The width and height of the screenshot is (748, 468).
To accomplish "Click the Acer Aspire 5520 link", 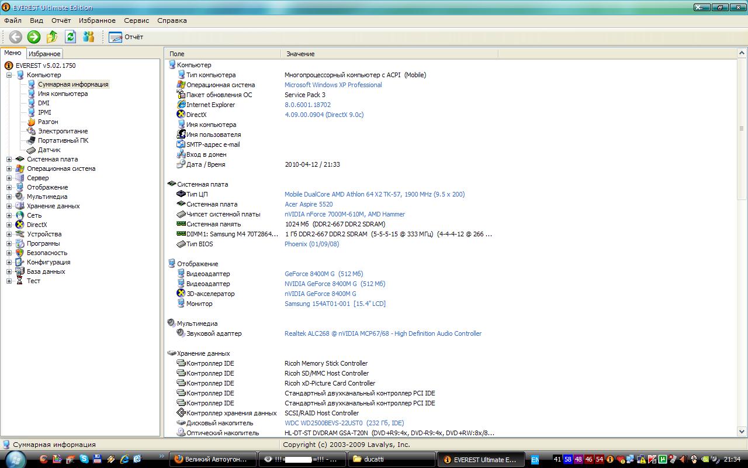I will (308, 204).
